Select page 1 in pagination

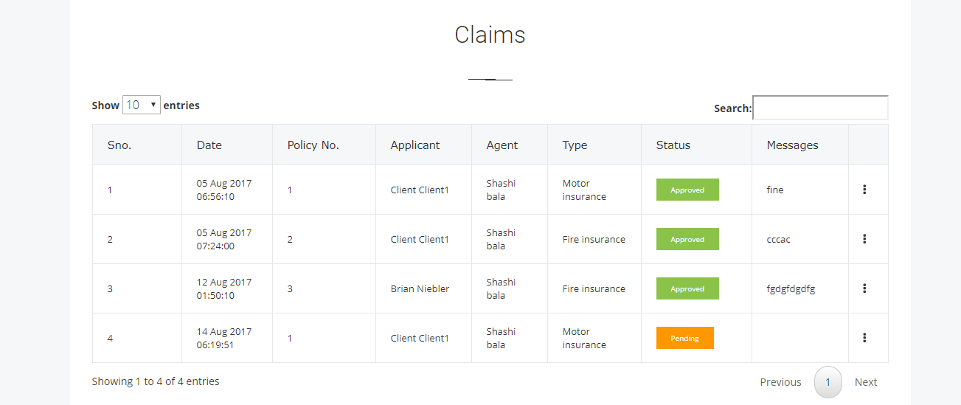pos(828,382)
